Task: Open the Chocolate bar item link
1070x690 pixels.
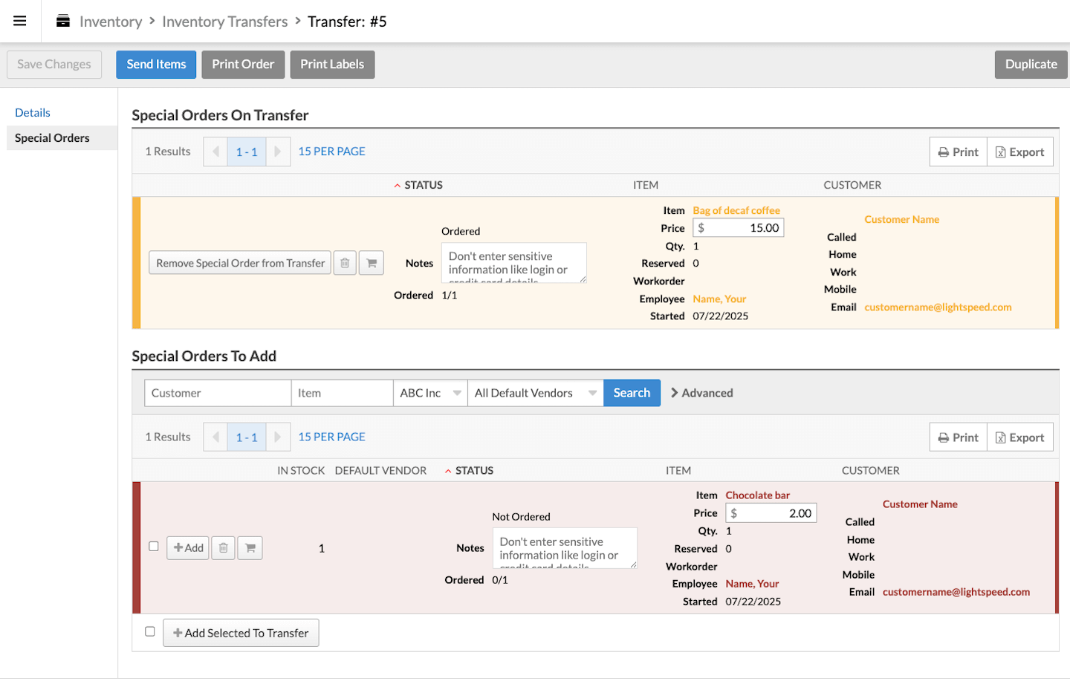Action: 757,495
